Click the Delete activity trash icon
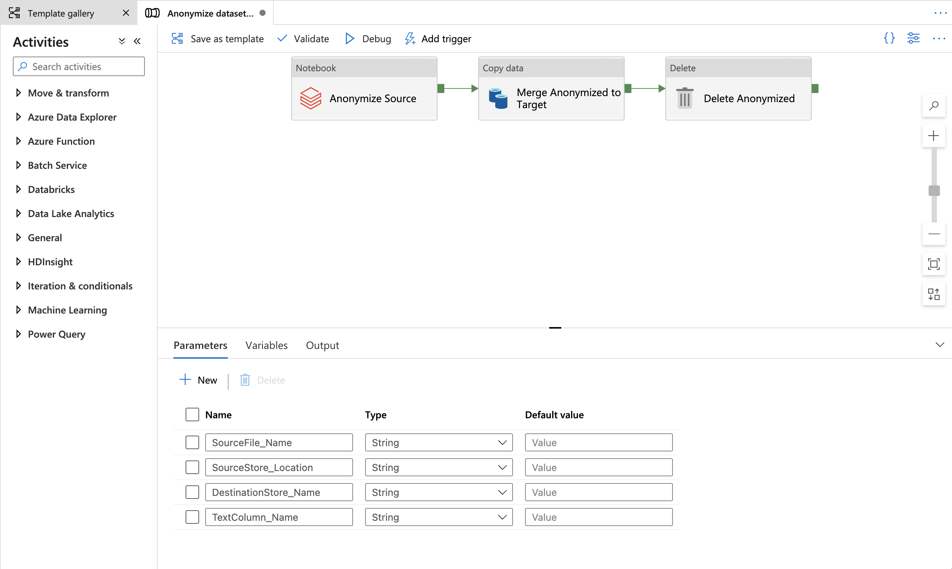The image size is (952, 569). coord(685,98)
